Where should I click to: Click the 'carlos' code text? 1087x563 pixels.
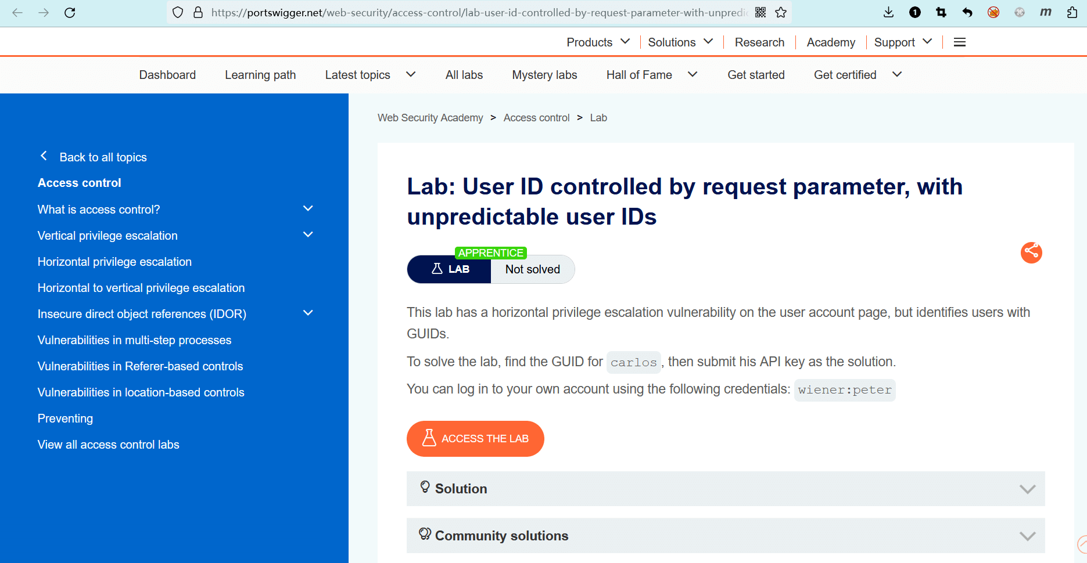[x=634, y=362]
